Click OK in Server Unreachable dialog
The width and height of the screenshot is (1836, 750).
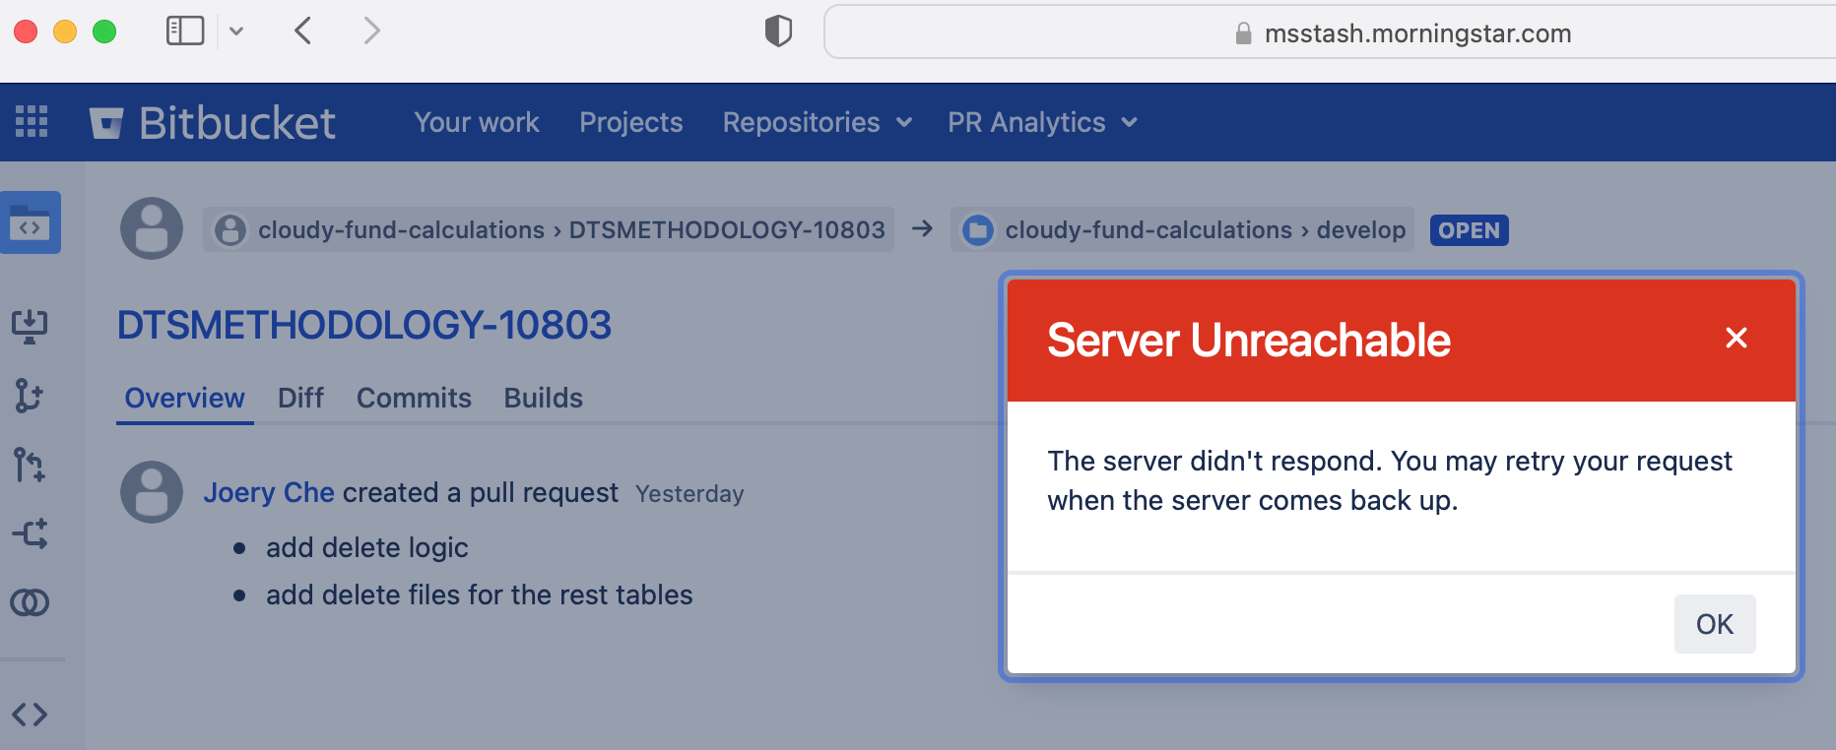[x=1715, y=624]
